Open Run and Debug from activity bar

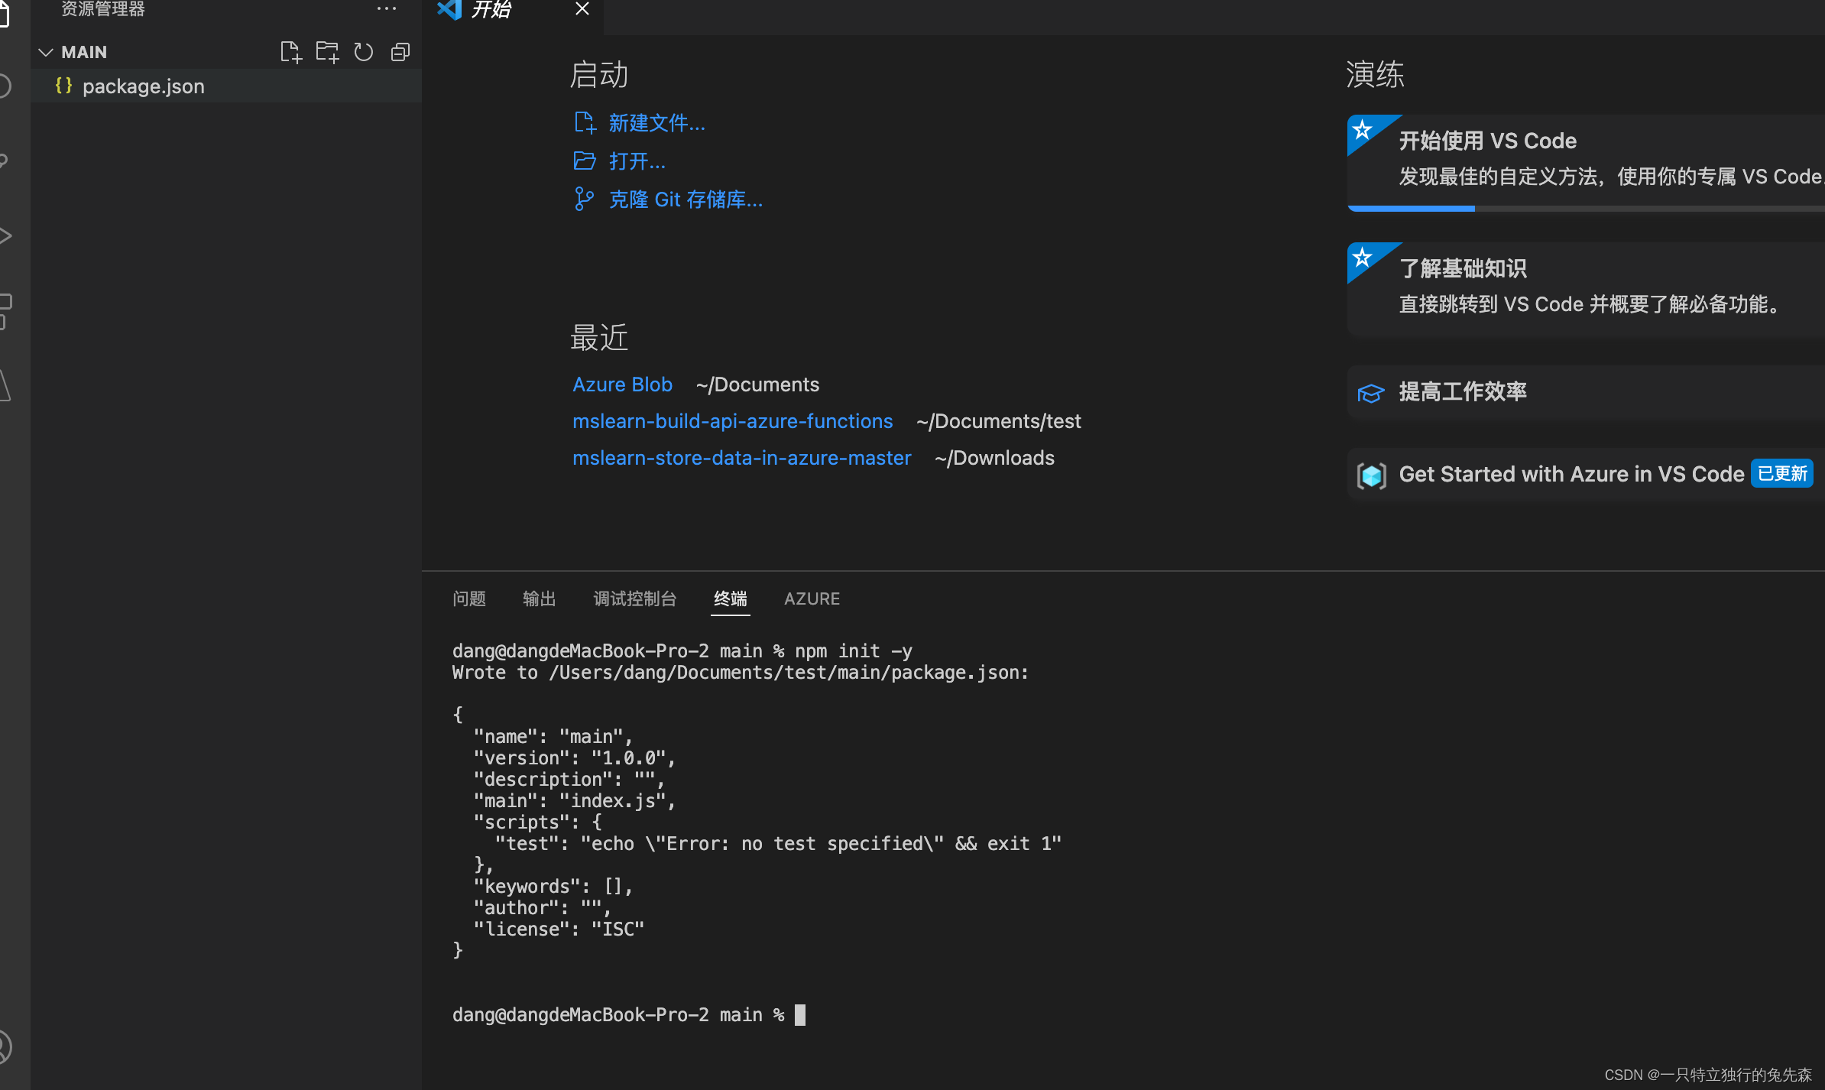coord(6,235)
